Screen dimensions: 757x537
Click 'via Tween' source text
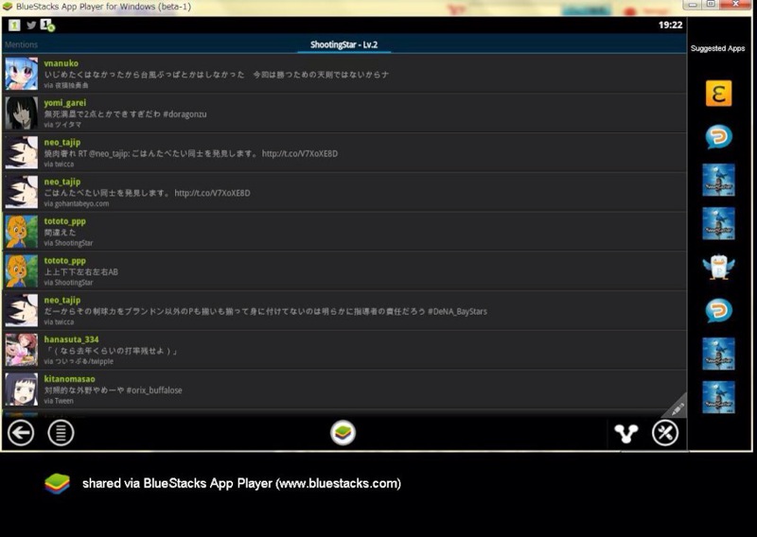(59, 401)
